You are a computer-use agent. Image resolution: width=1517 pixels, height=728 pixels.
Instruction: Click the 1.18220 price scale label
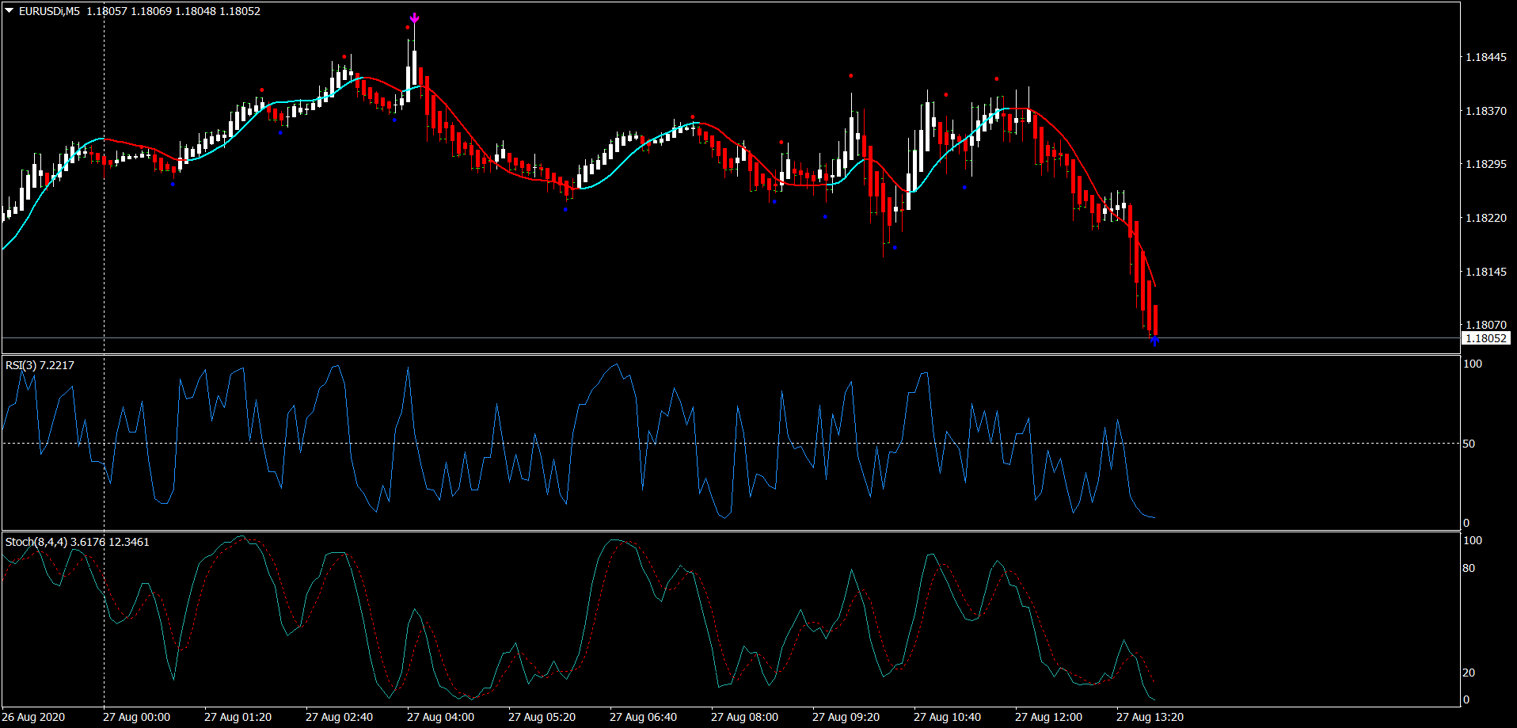[x=1485, y=218]
